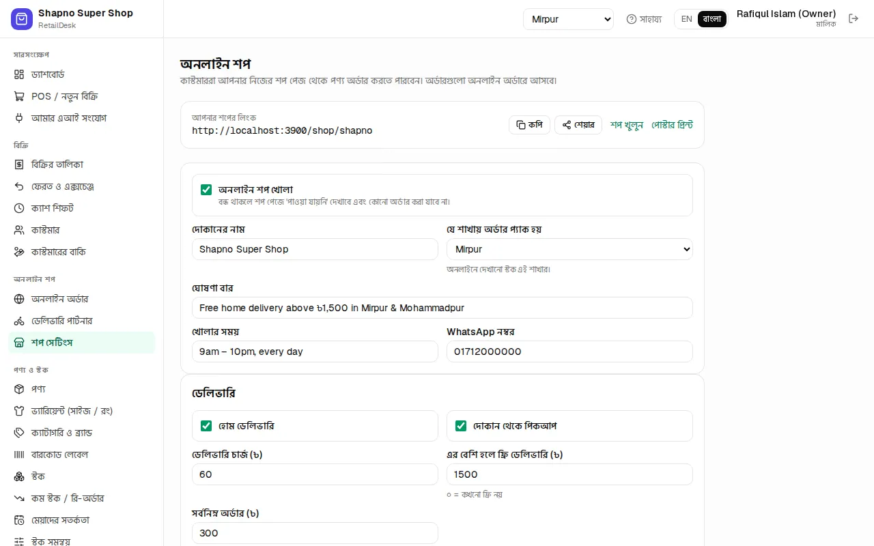Open শপ সেটিংস in sidebar
874x546 pixels.
[82, 343]
